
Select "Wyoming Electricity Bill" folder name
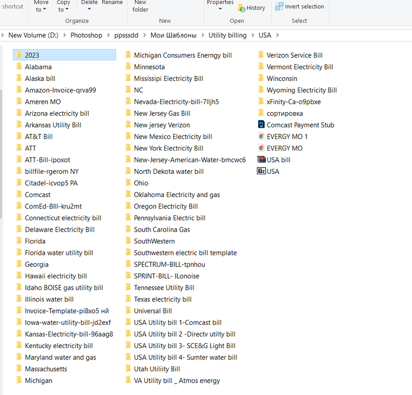coord(302,90)
